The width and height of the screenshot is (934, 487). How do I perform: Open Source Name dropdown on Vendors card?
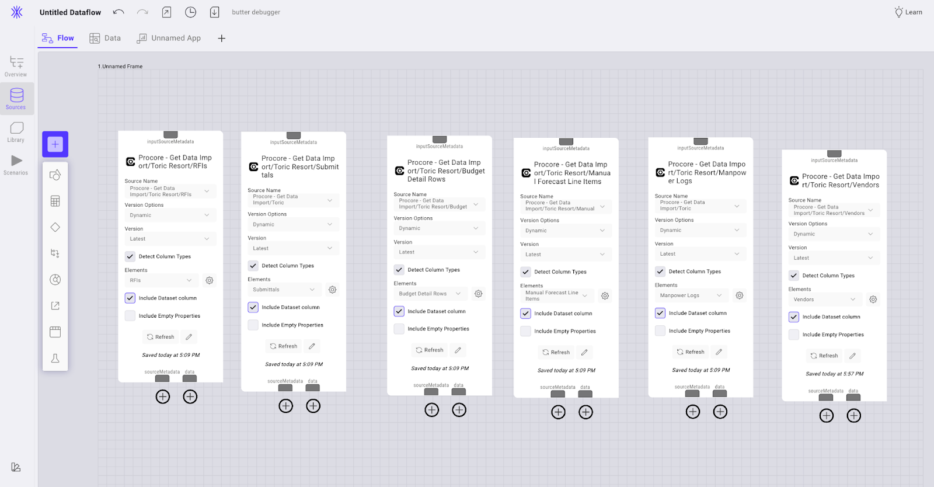834,210
